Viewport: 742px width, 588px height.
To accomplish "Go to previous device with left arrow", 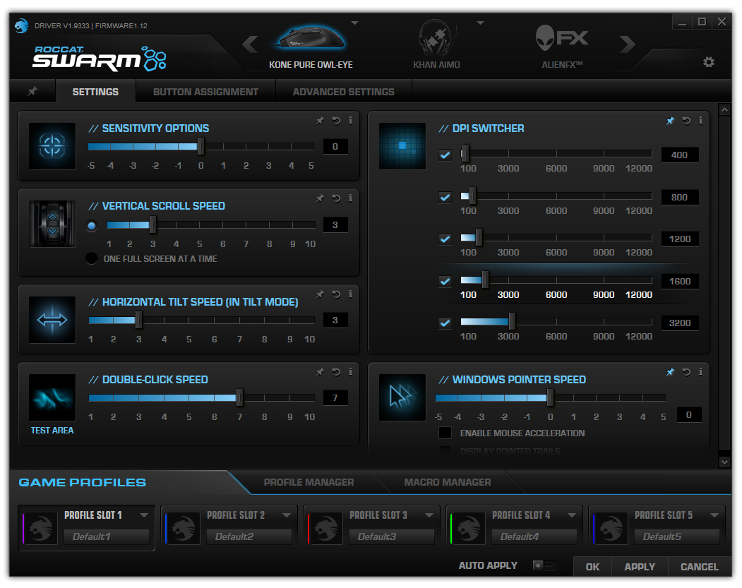I will coord(250,44).
